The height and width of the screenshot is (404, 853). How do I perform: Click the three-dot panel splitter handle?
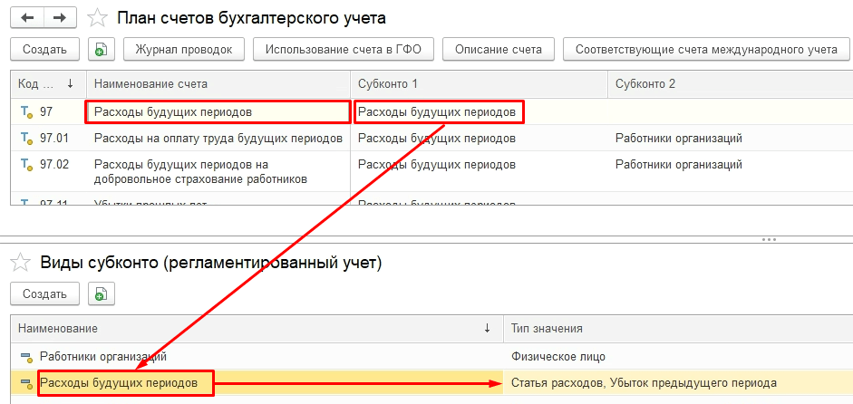(x=769, y=239)
